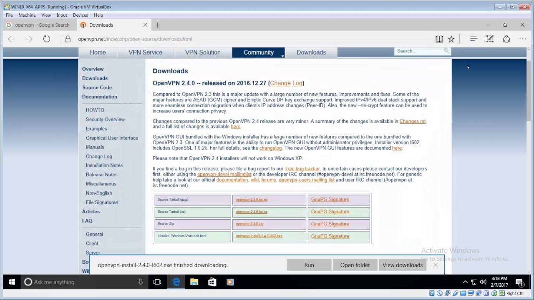
Task: Click the volume speaker tray icon
Action: 483,282
